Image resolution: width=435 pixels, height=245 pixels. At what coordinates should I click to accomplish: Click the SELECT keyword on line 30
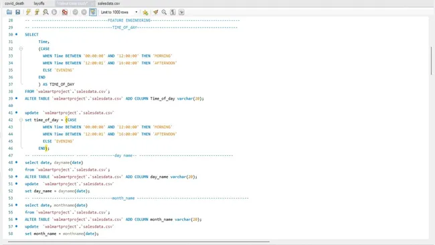point(31,35)
